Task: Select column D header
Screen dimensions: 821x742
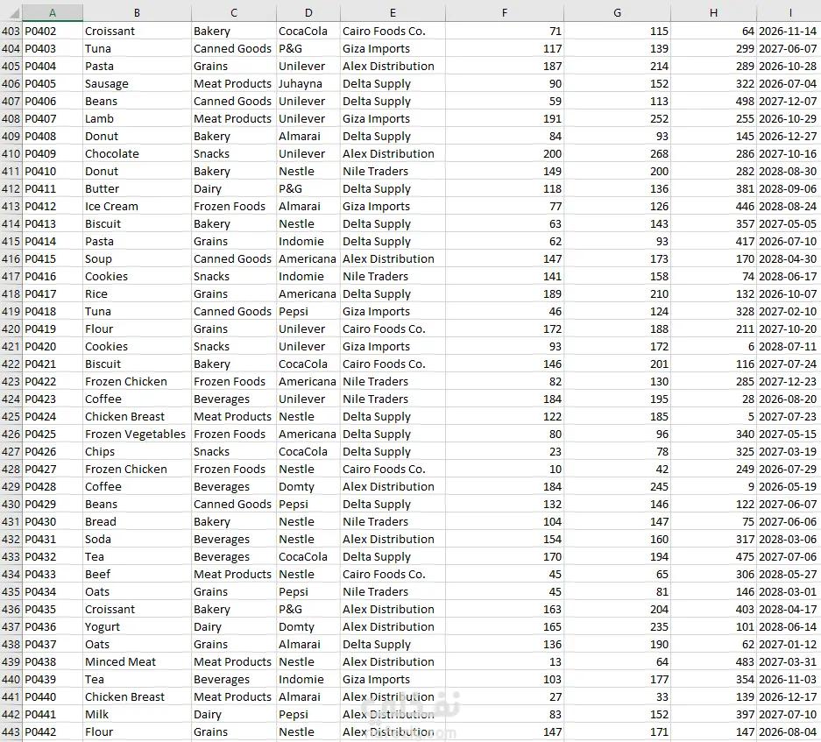Action: coord(308,12)
